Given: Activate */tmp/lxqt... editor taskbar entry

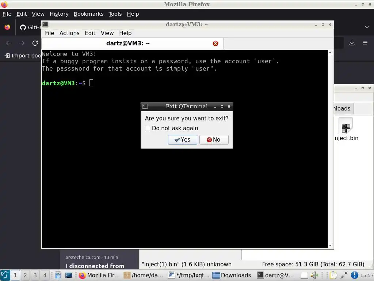Looking at the screenshot, I should 188,275.
